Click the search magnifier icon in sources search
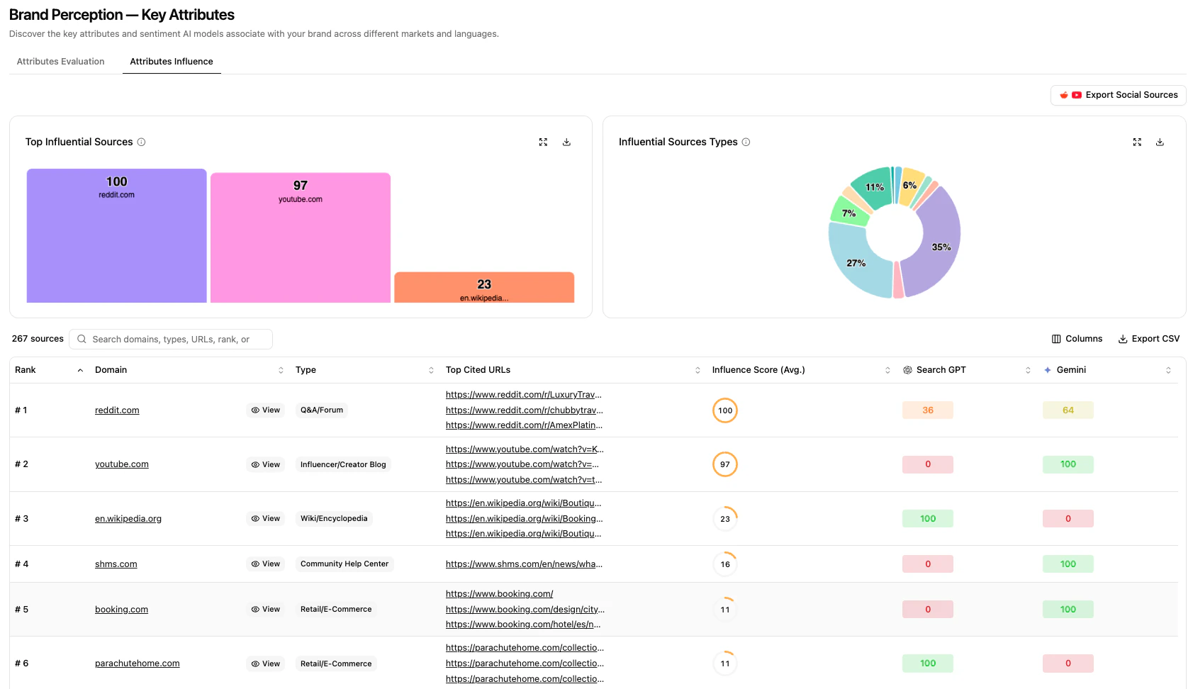This screenshot has width=1193, height=689. click(82, 339)
